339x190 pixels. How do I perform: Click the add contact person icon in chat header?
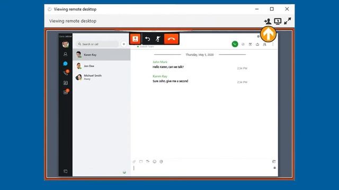(264, 44)
